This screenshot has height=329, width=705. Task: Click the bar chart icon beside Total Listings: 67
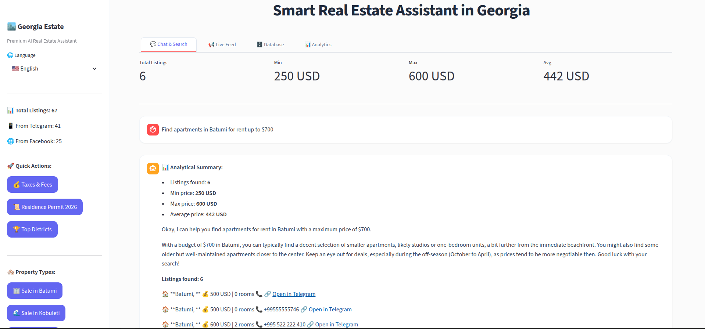pos(11,111)
